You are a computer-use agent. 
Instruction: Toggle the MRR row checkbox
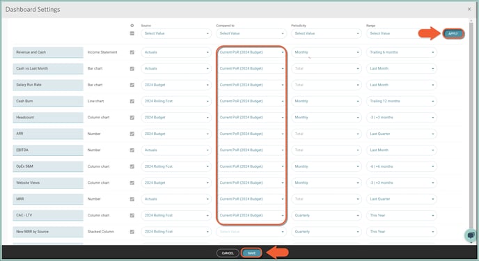click(x=132, y=199)
